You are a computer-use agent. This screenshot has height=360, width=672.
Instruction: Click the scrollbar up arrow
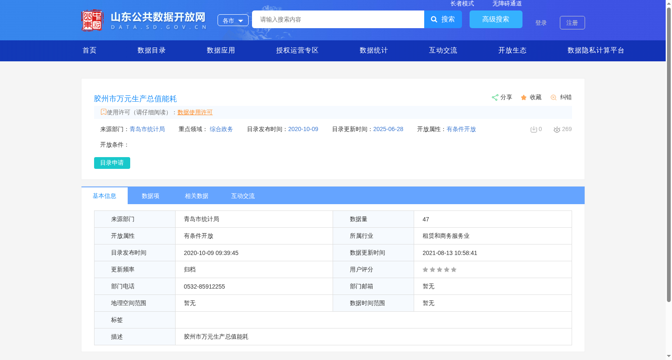coord(669,3)
